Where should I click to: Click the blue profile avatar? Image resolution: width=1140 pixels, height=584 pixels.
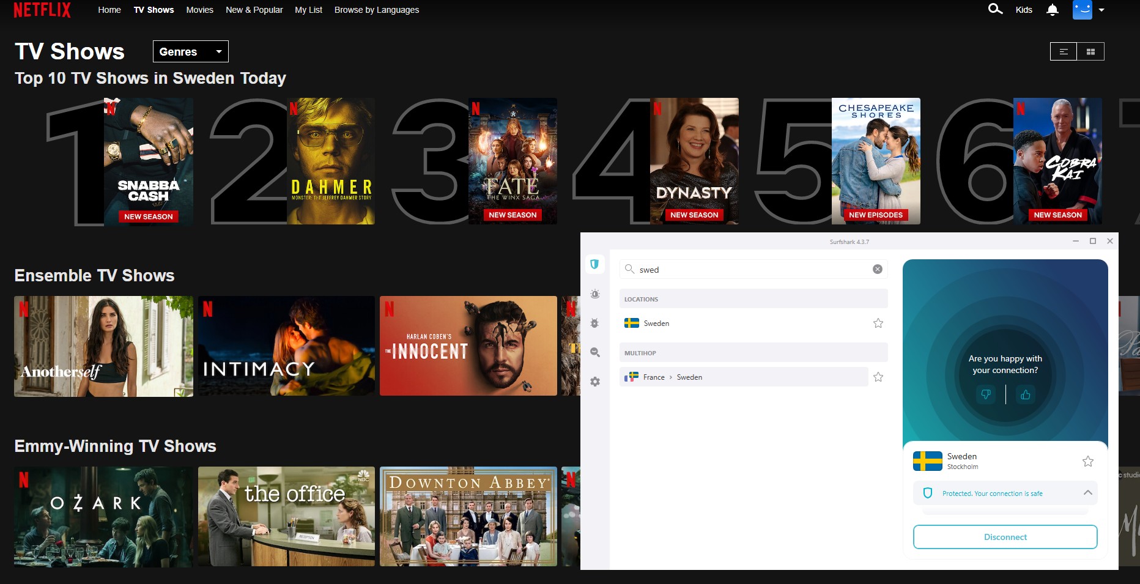click(1082, 10)
